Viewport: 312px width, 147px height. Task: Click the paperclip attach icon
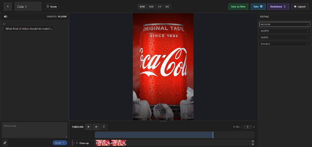tap(5, 143)
